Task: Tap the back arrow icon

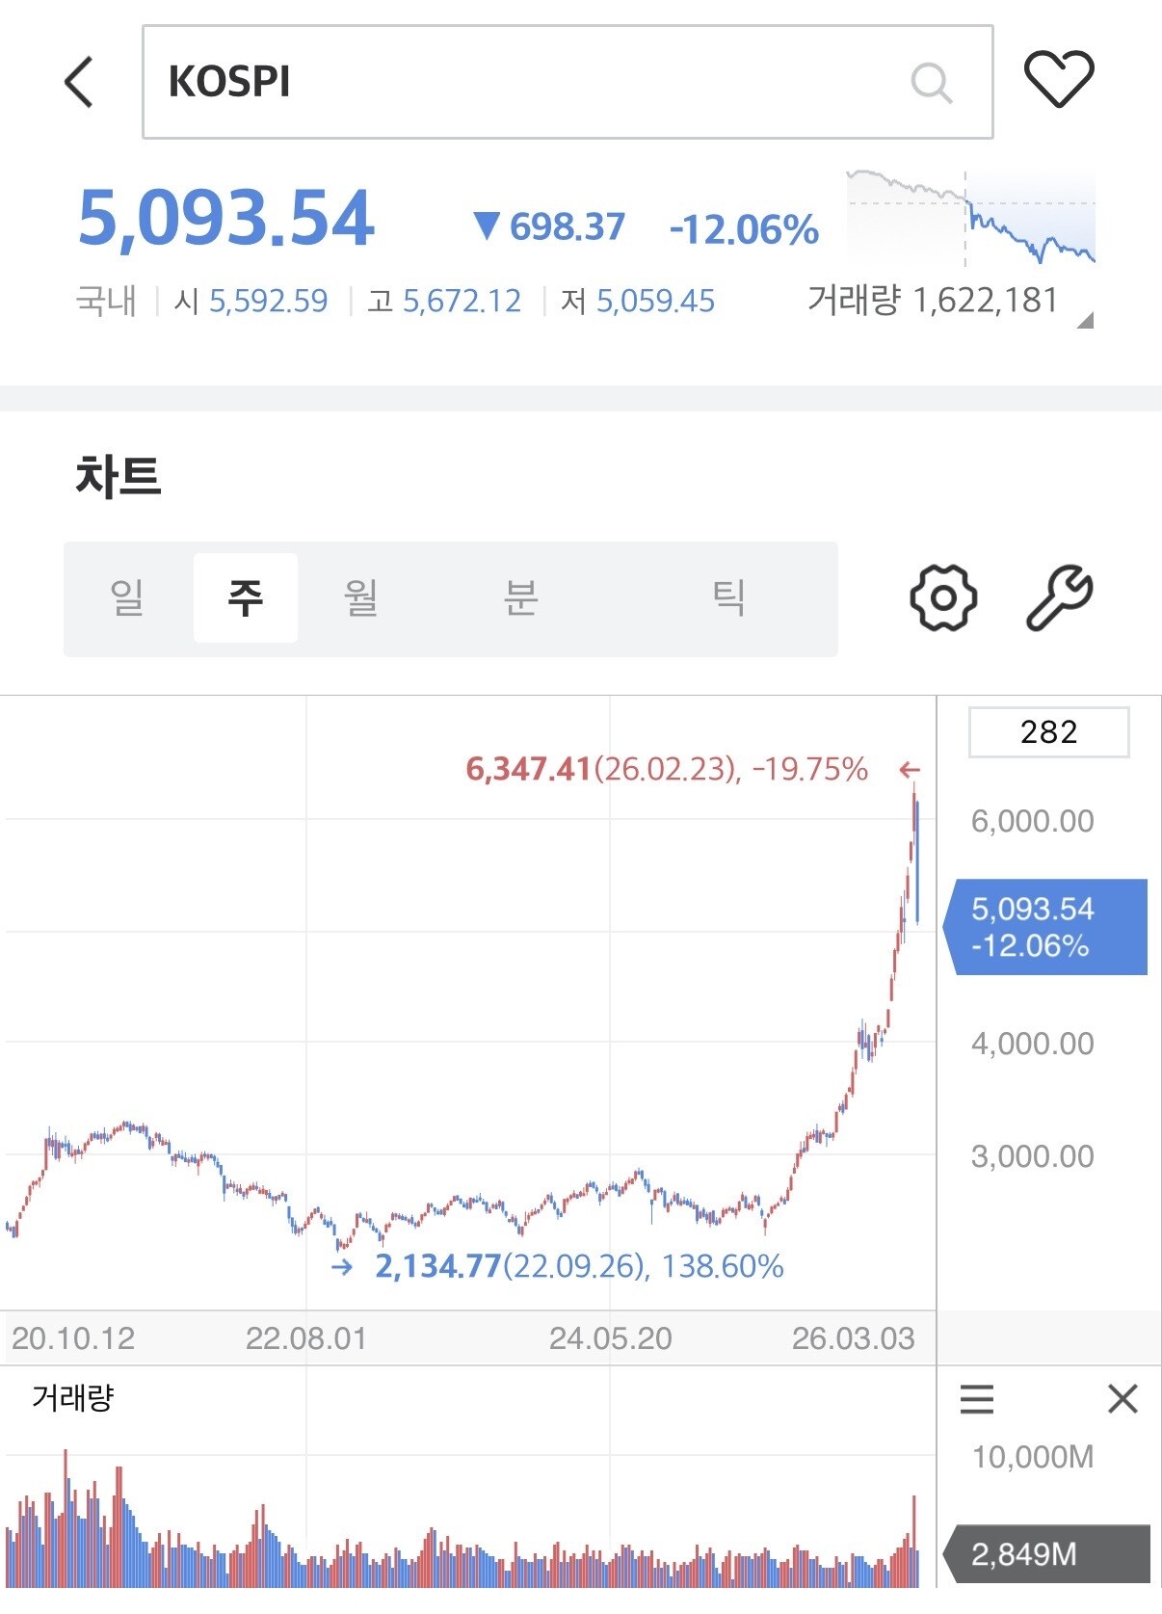Action: 79,81
